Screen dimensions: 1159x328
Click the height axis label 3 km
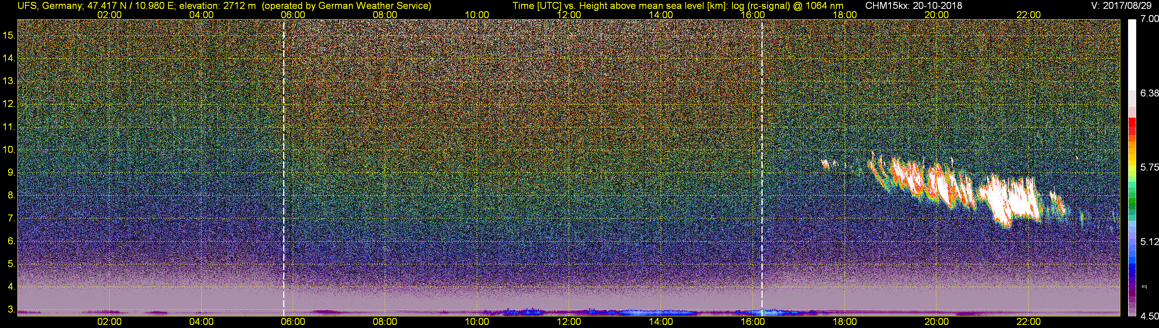11,309
